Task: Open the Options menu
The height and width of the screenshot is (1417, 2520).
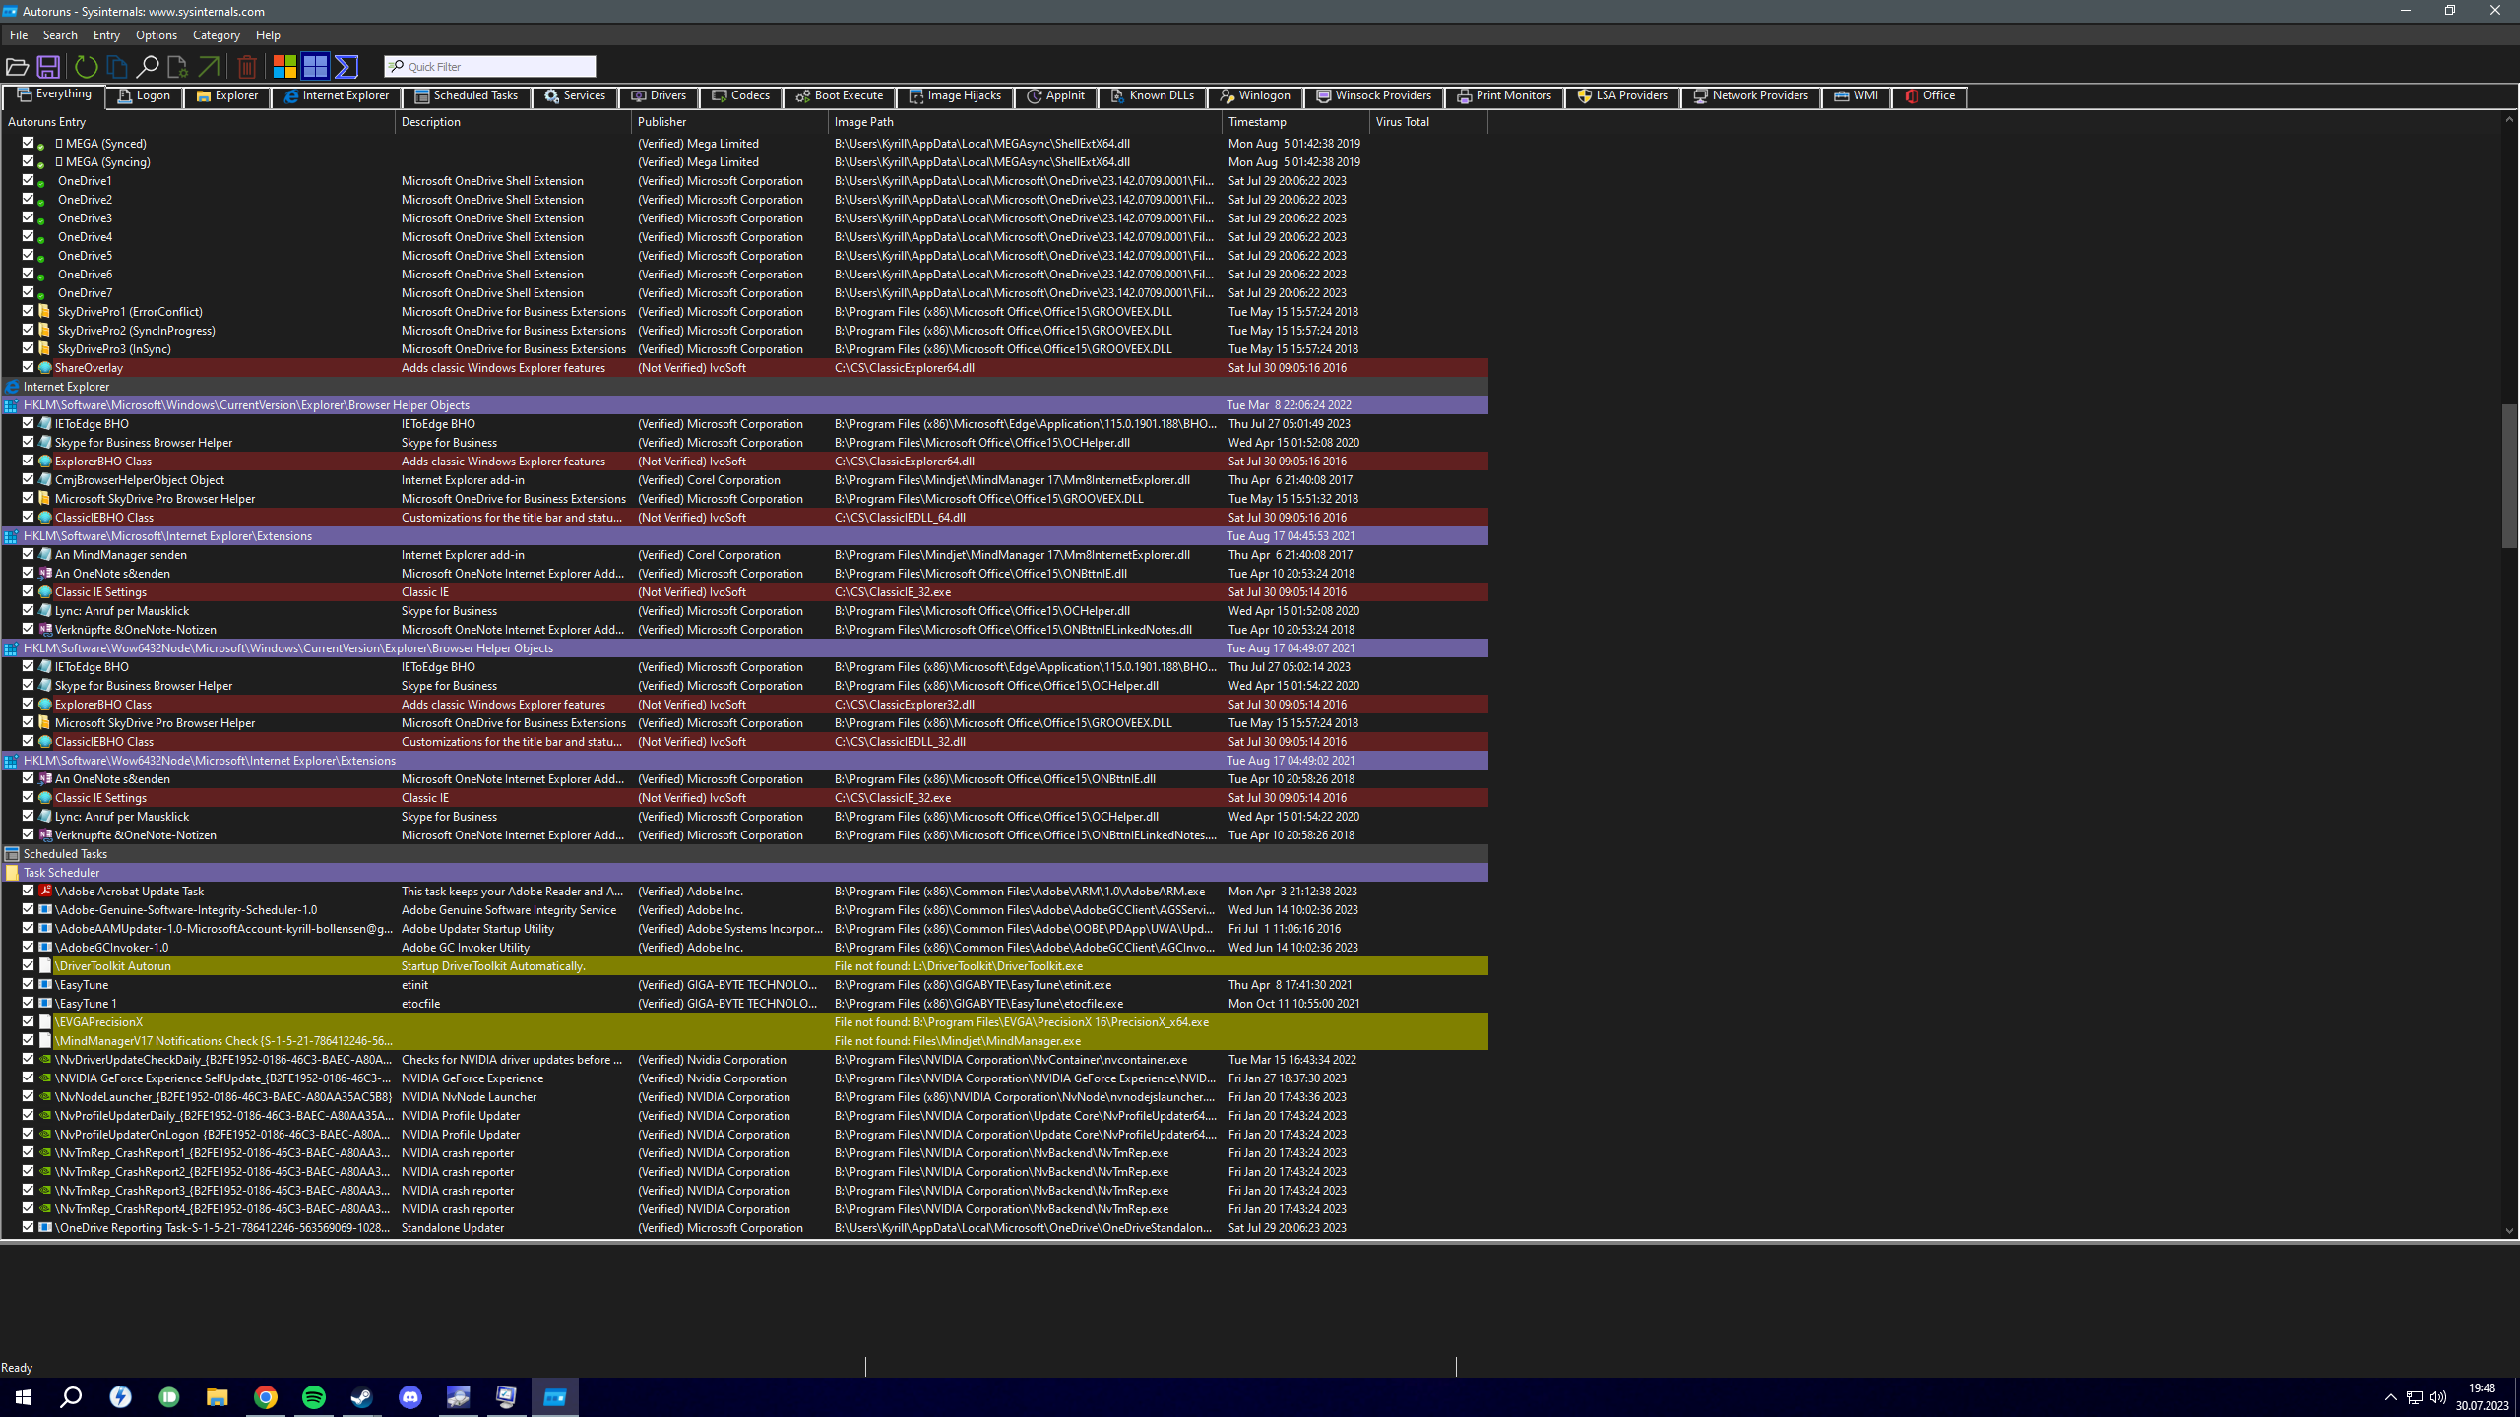Action: (x=156, y=35)
